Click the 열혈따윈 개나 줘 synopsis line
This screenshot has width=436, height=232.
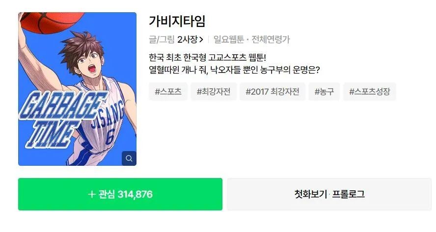(234, 70)
